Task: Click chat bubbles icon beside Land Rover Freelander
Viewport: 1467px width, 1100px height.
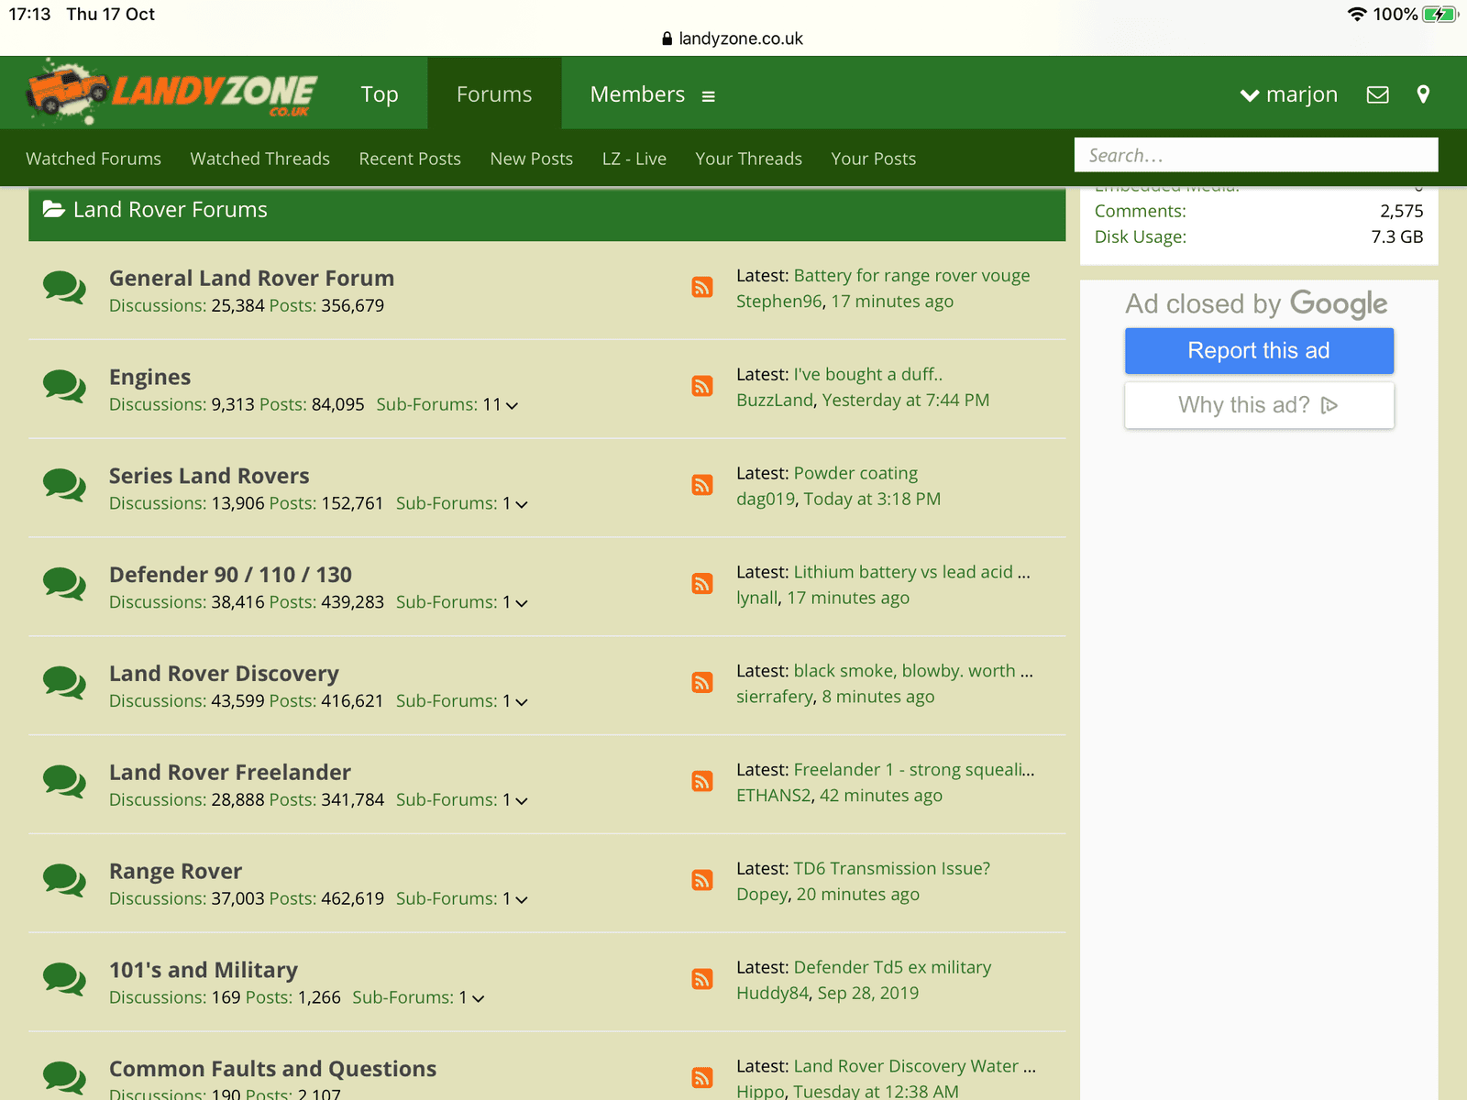Action: (64, 782)
